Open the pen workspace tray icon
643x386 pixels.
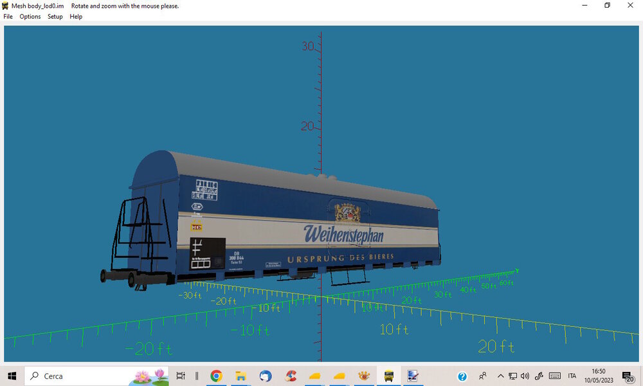(539, 376)
